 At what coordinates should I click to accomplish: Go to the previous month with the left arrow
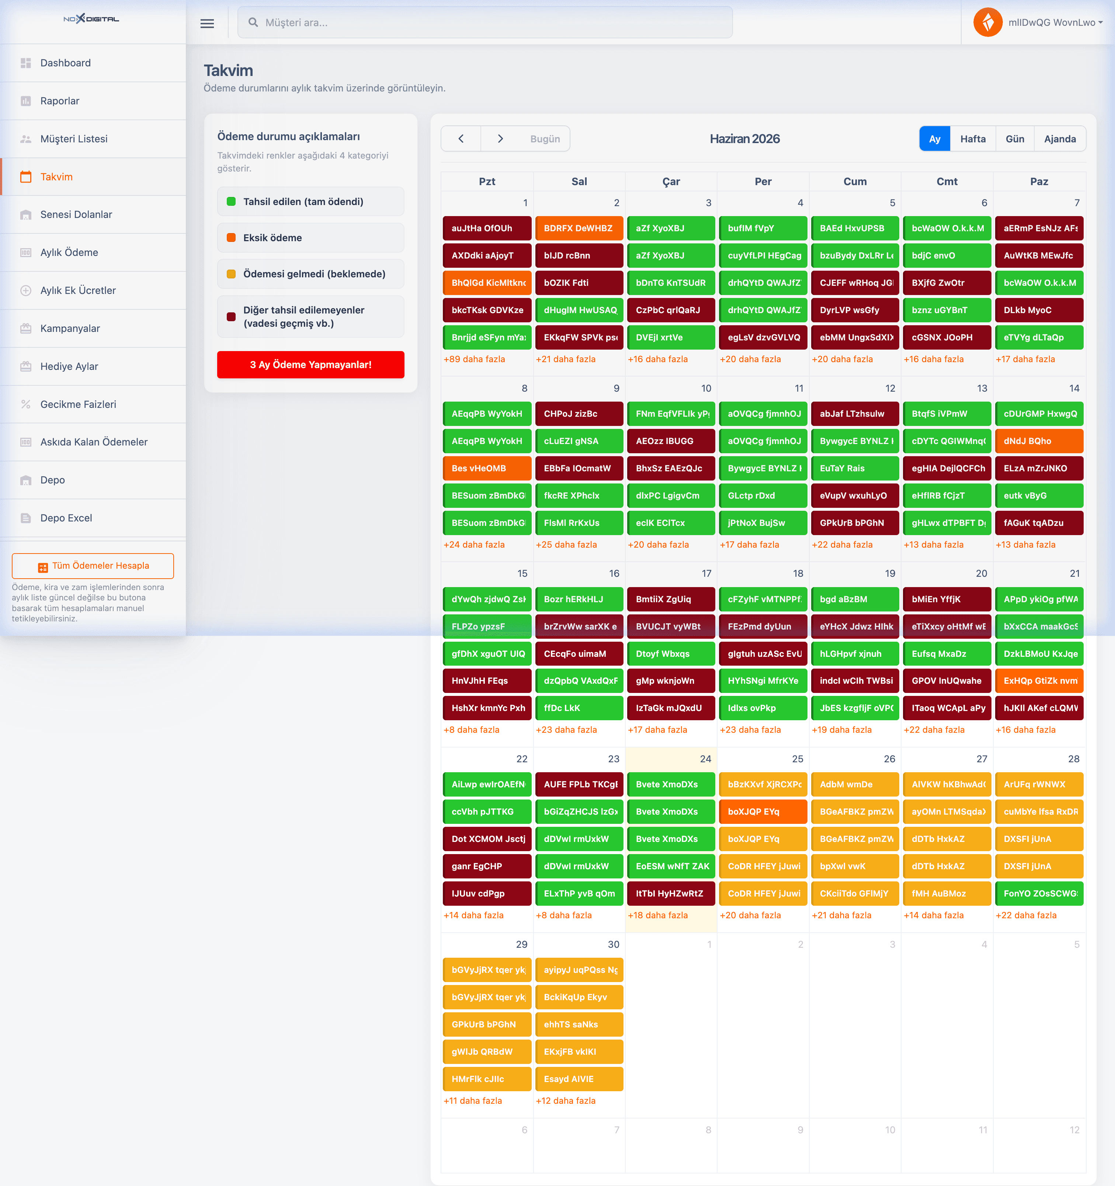click(x=461, y=138)
